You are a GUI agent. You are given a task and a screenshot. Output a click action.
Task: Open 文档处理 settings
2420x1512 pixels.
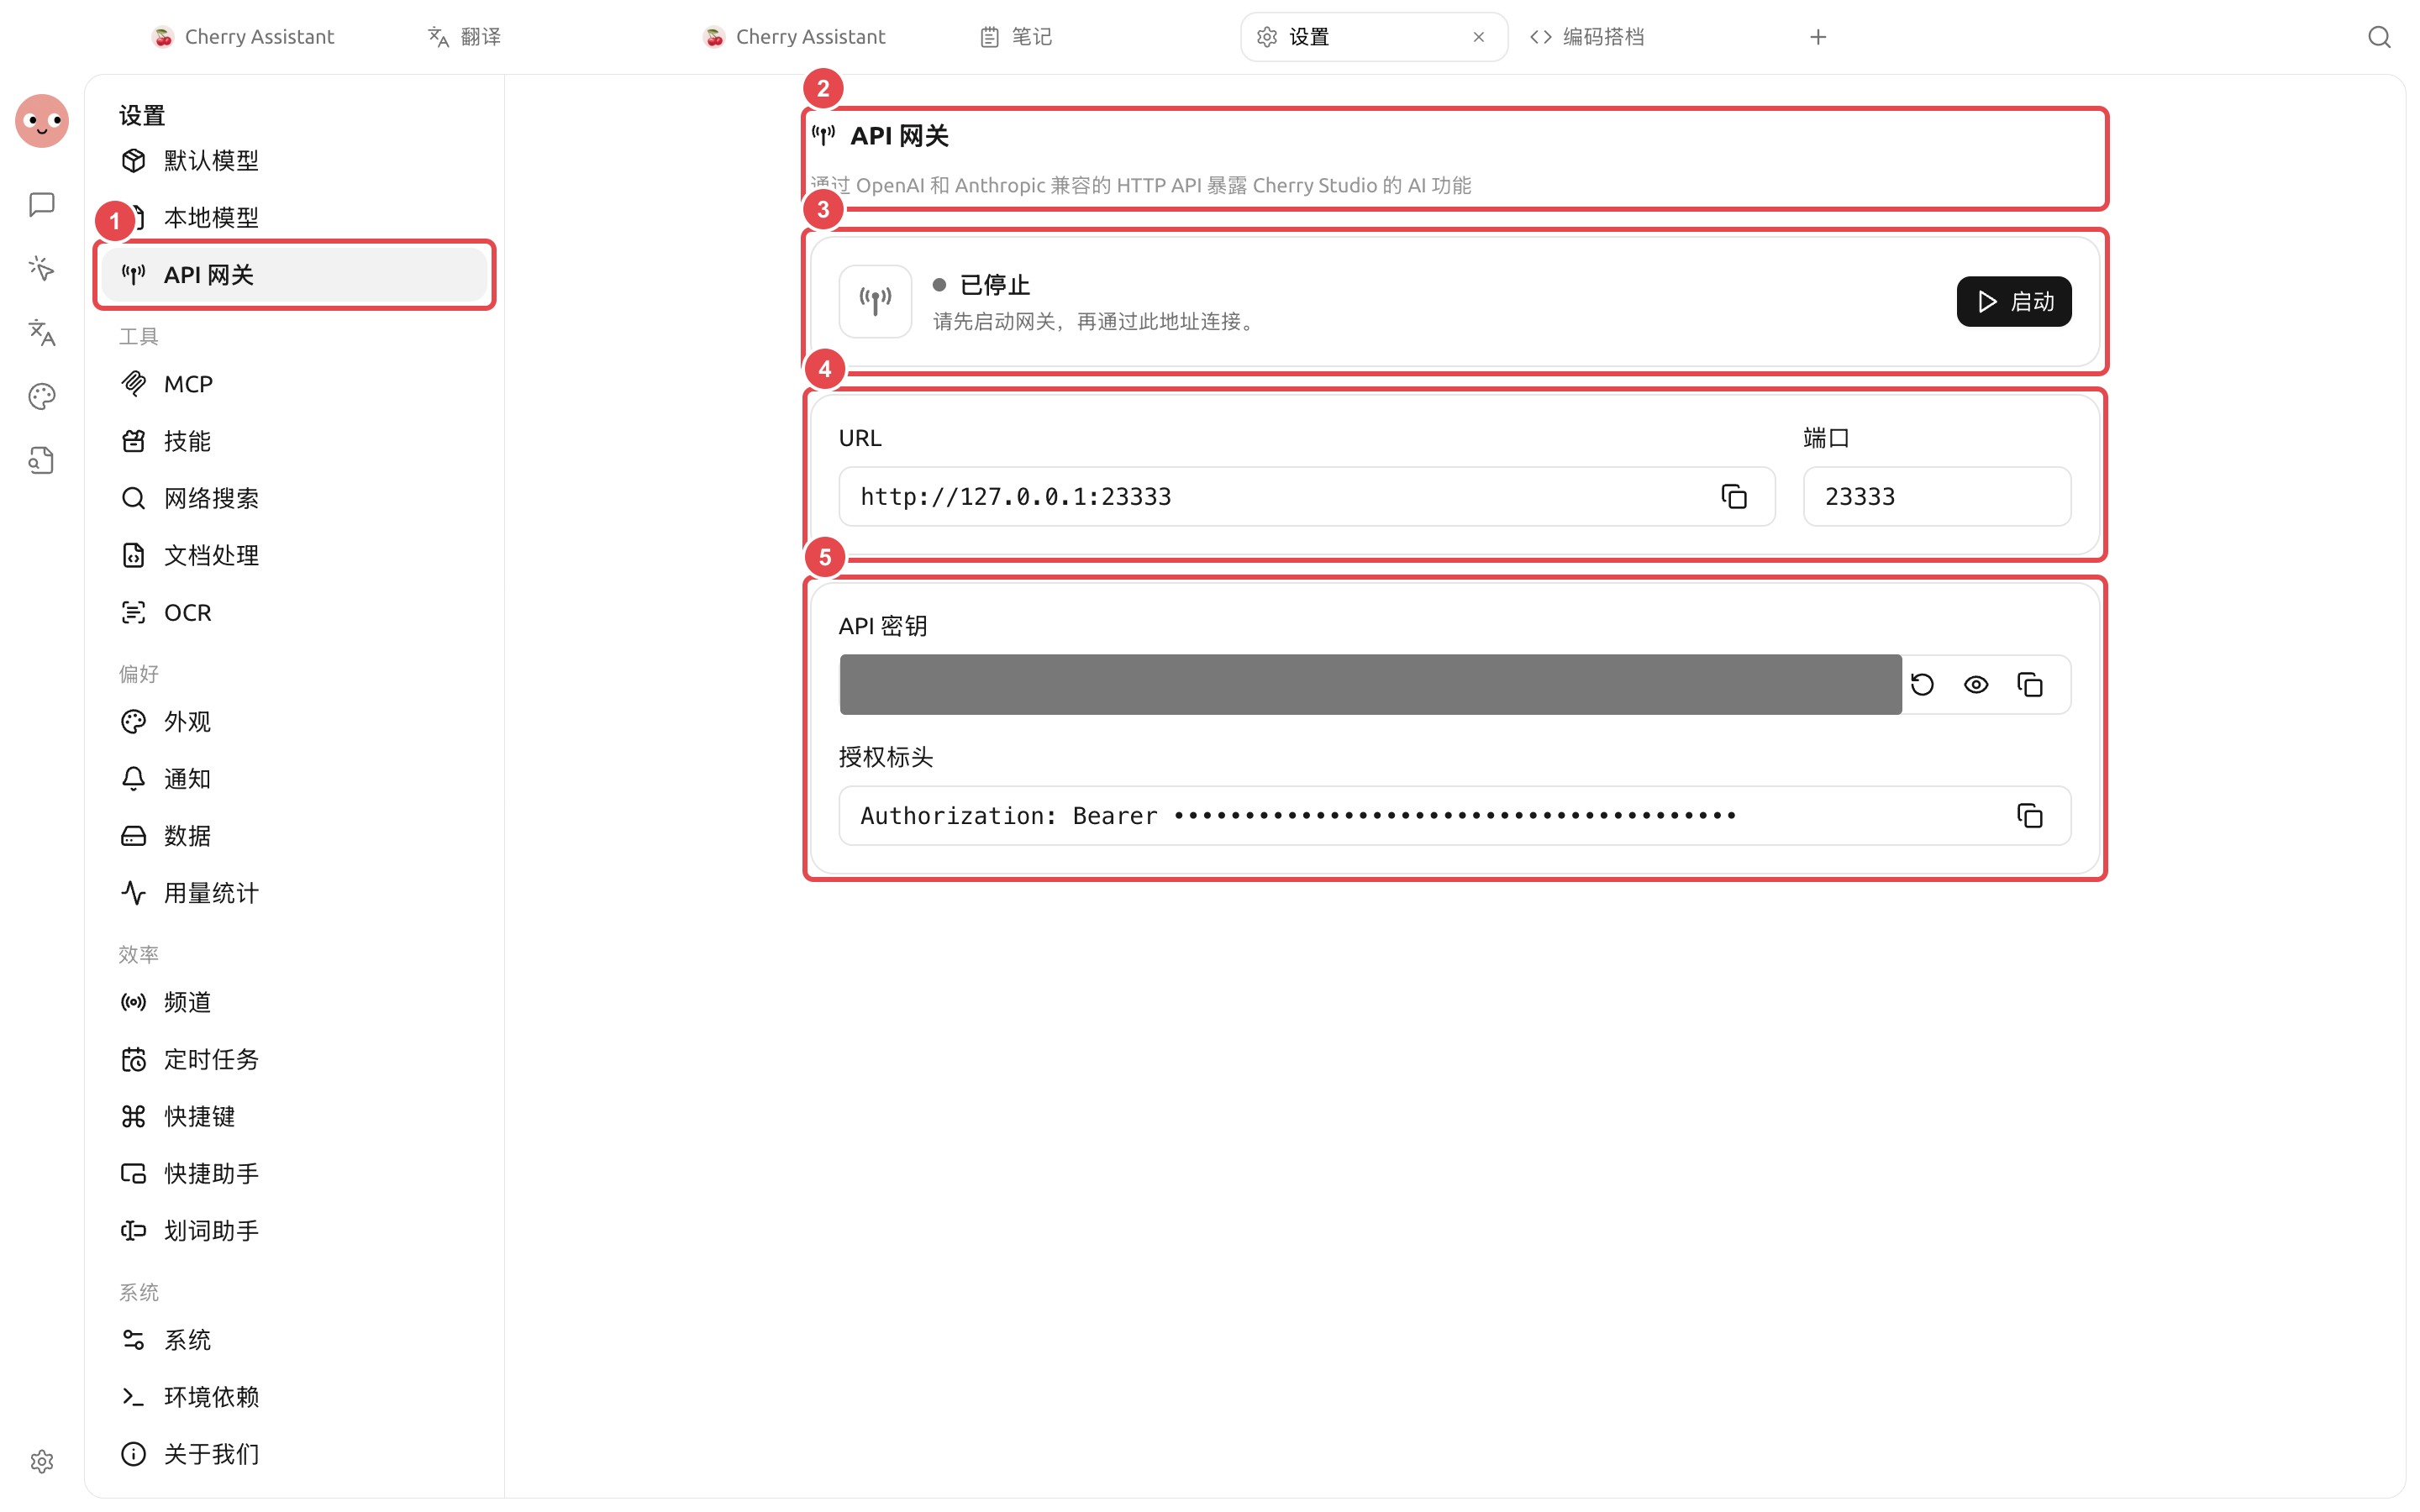294,555
